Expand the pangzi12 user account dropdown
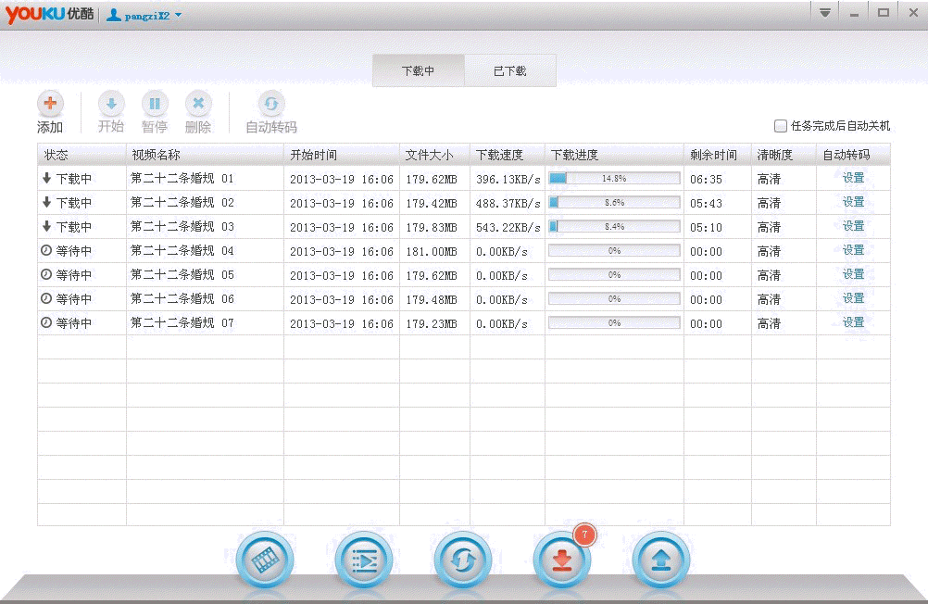 click(178, 15)
